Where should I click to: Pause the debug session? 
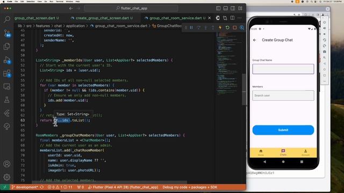[191, 27]
